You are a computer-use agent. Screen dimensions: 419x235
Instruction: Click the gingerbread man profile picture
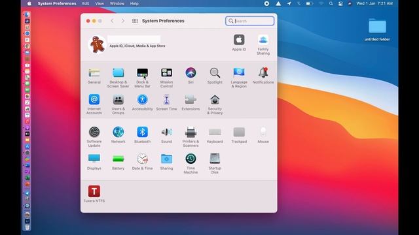(97, 44)
